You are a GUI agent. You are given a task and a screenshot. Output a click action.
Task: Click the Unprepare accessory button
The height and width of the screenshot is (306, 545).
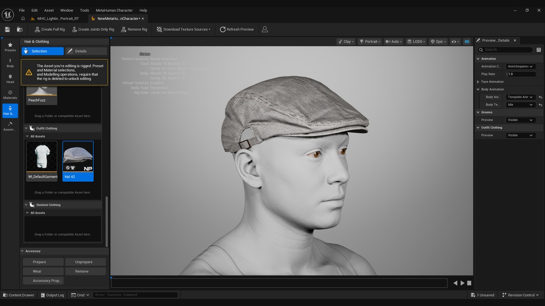point(86,262)
